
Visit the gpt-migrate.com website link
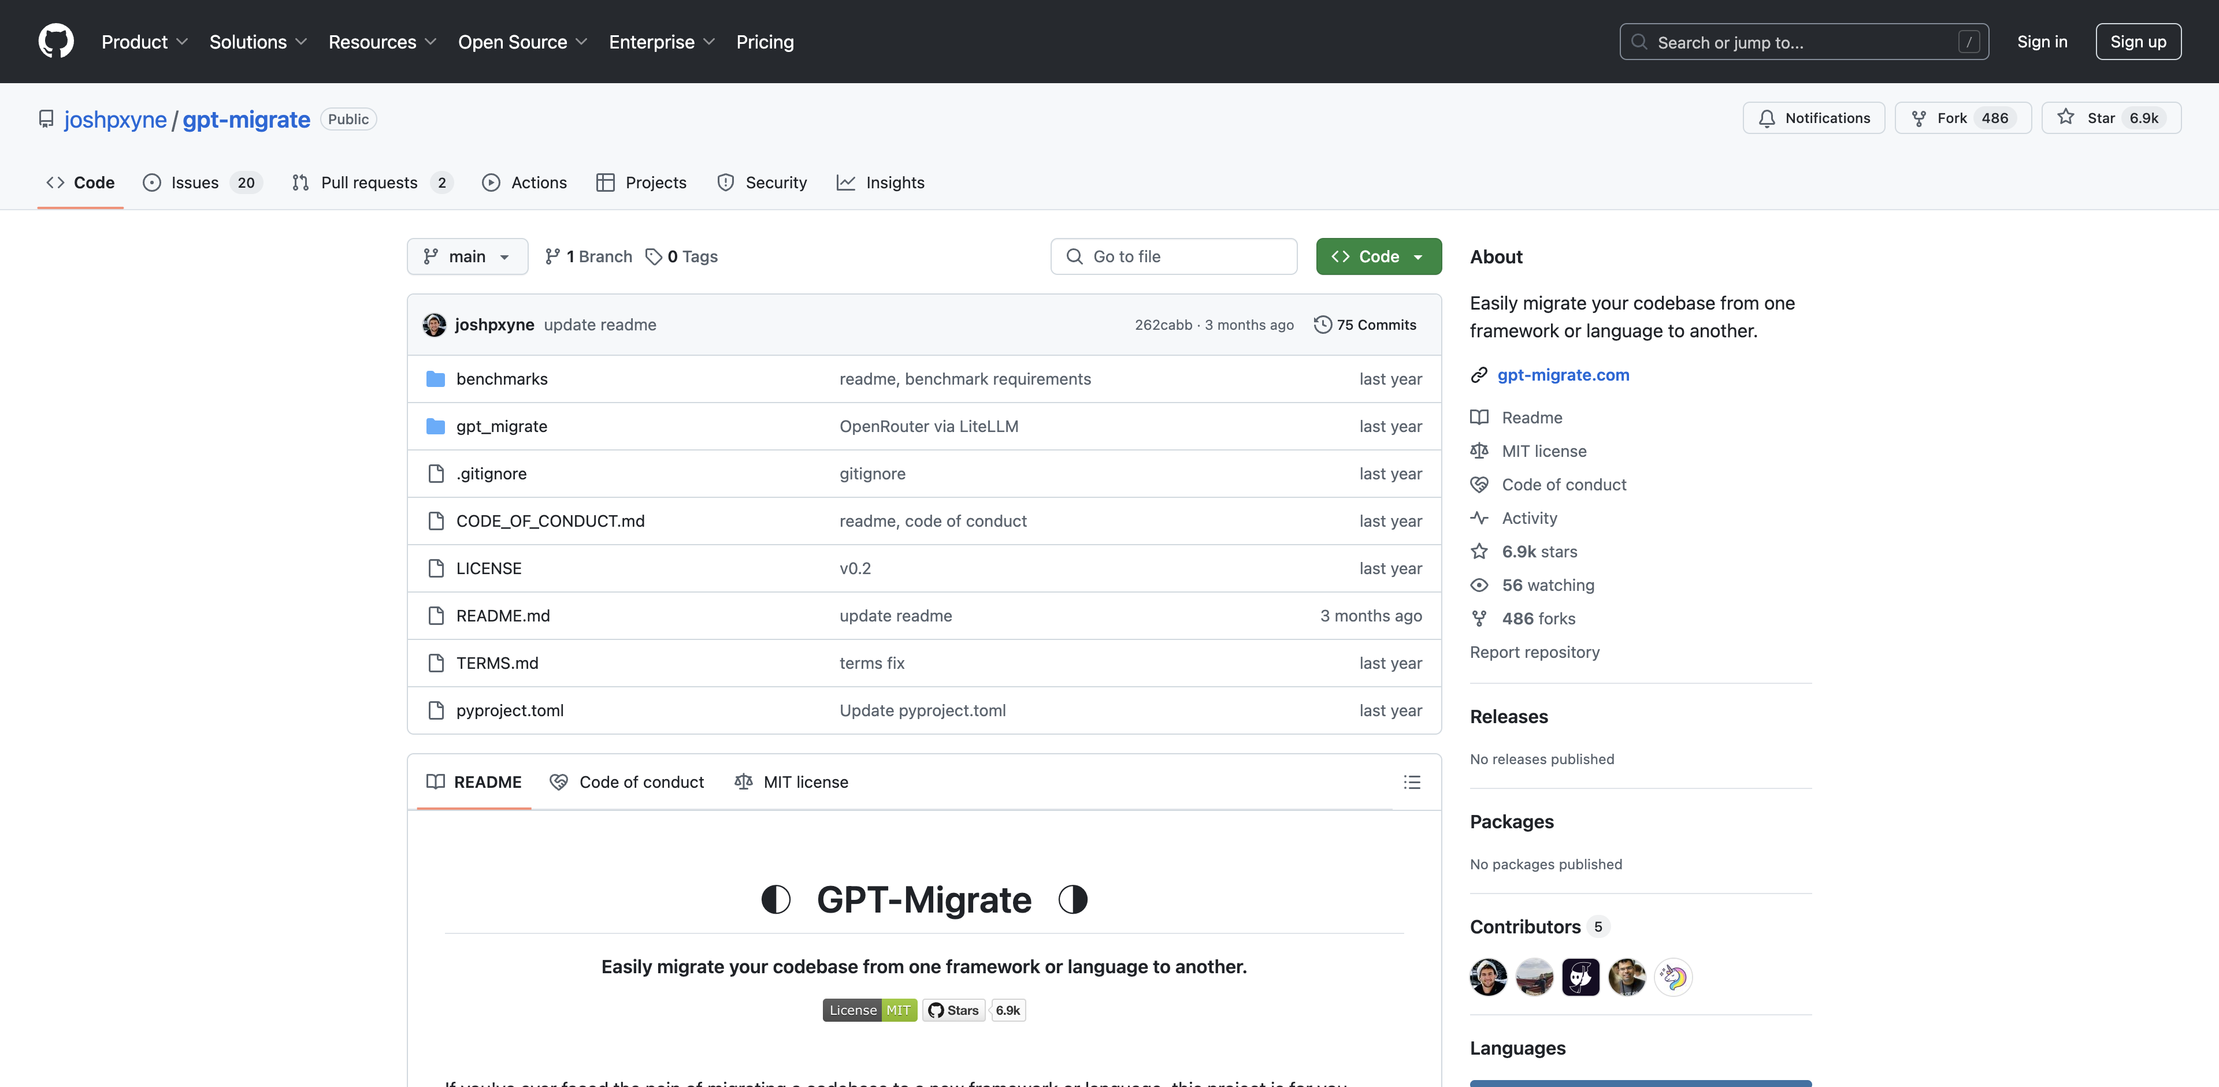(x=1563, y=374)
